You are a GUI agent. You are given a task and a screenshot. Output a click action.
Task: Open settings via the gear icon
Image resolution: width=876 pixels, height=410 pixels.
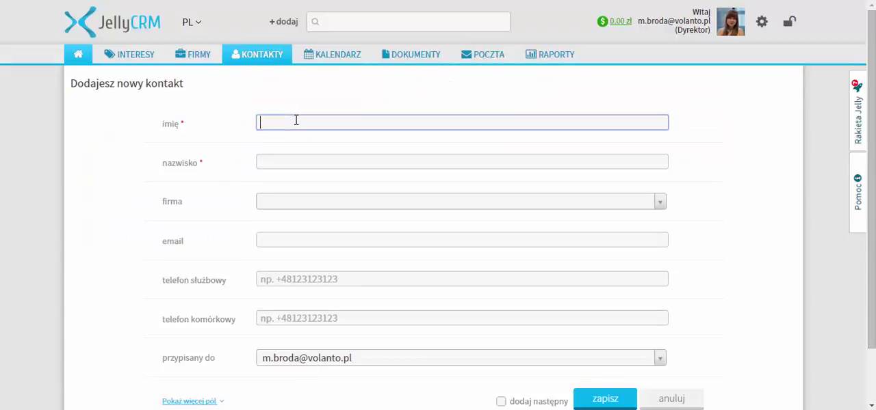point(762,22)
